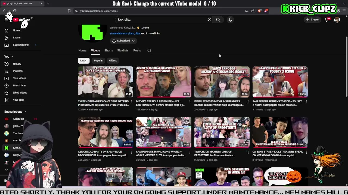This screenshot has width=348, height=195.
Task: Open title 'TWITCH STREAMERS CAN'T STOP GETTING INTO DRAMA'
Action: click(x=103, y=103)
